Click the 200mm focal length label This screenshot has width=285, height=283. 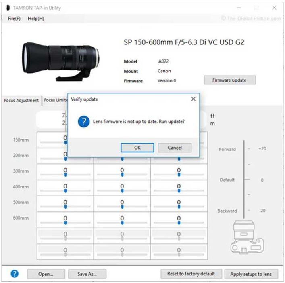[21, 156]
